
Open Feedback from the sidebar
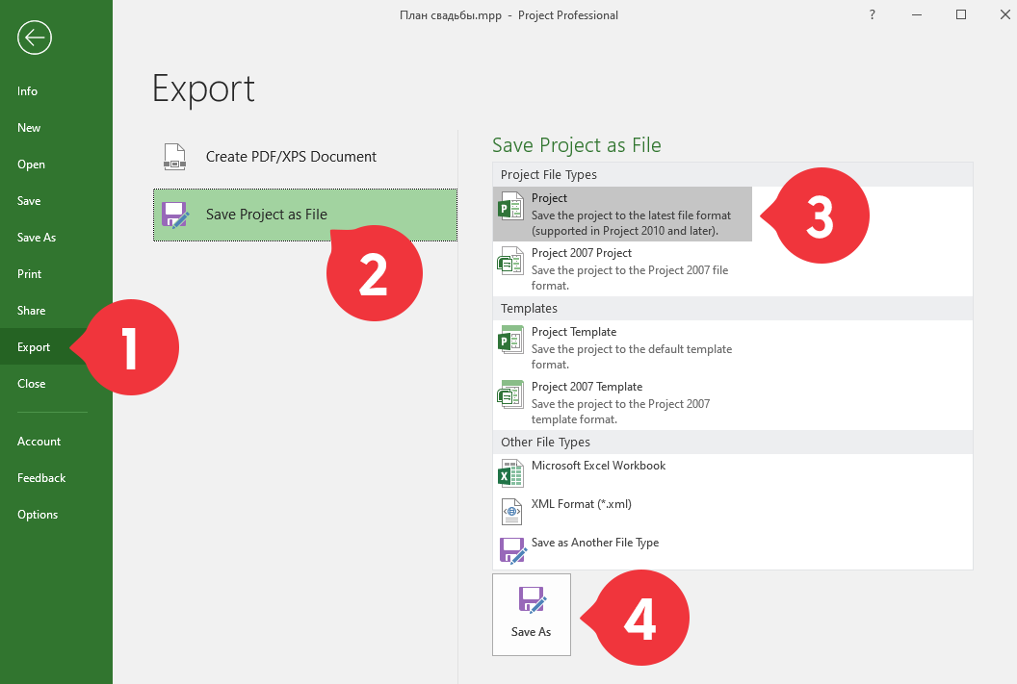(57, 478)
